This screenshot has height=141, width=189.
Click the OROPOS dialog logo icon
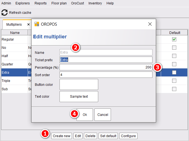point(37,24)
